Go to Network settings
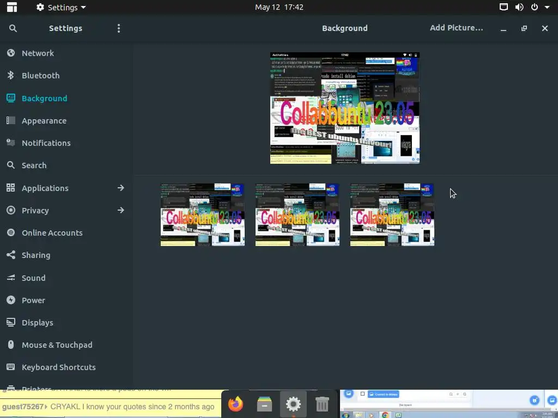Image resolution: width=558 pixels, height=418 pixels. 38,53
